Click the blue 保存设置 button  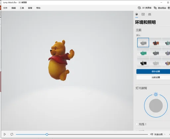coord(153,71)
